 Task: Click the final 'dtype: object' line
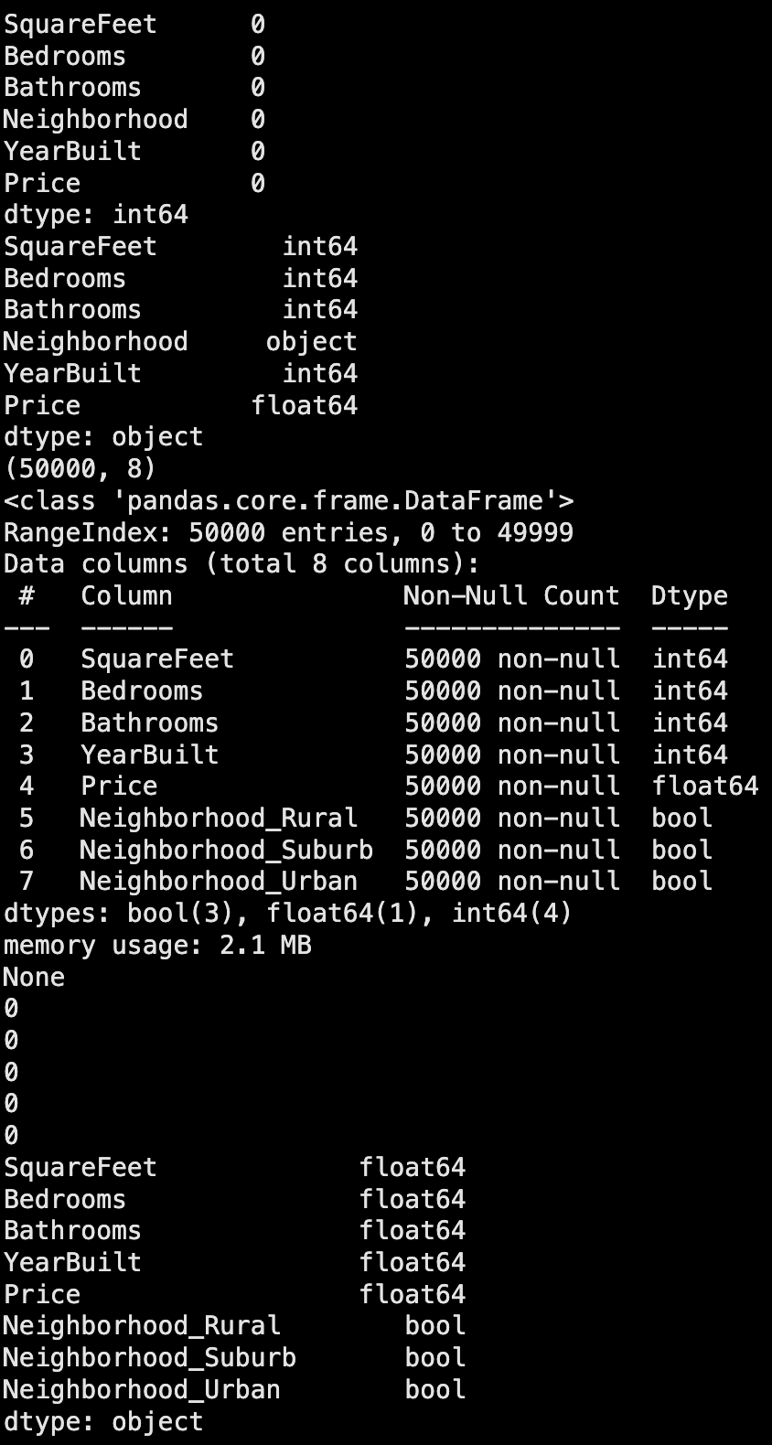[103, 1421]
